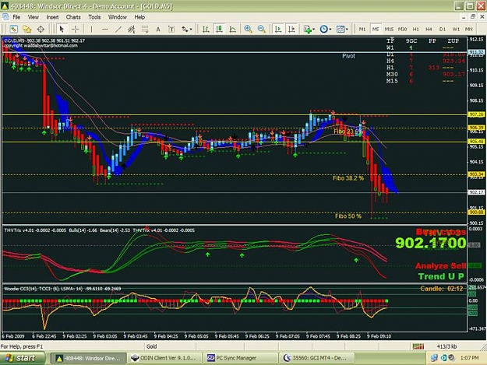Select the text 'A' tool

(158, 29)
